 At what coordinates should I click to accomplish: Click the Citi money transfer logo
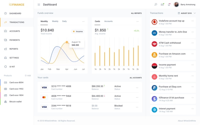(154, 33)
